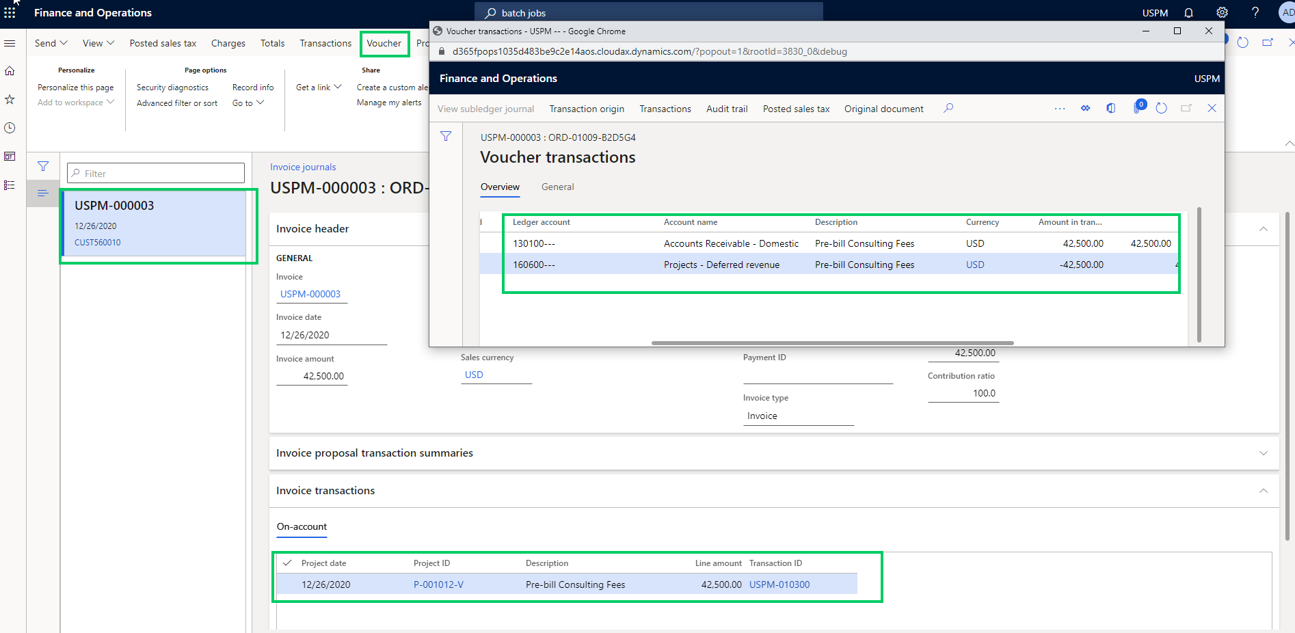Viewport: 1295px width, 633px height.
Task: Collapse the Invoice transactions section
Action: pyautogui.click(x=1263, y=491)
